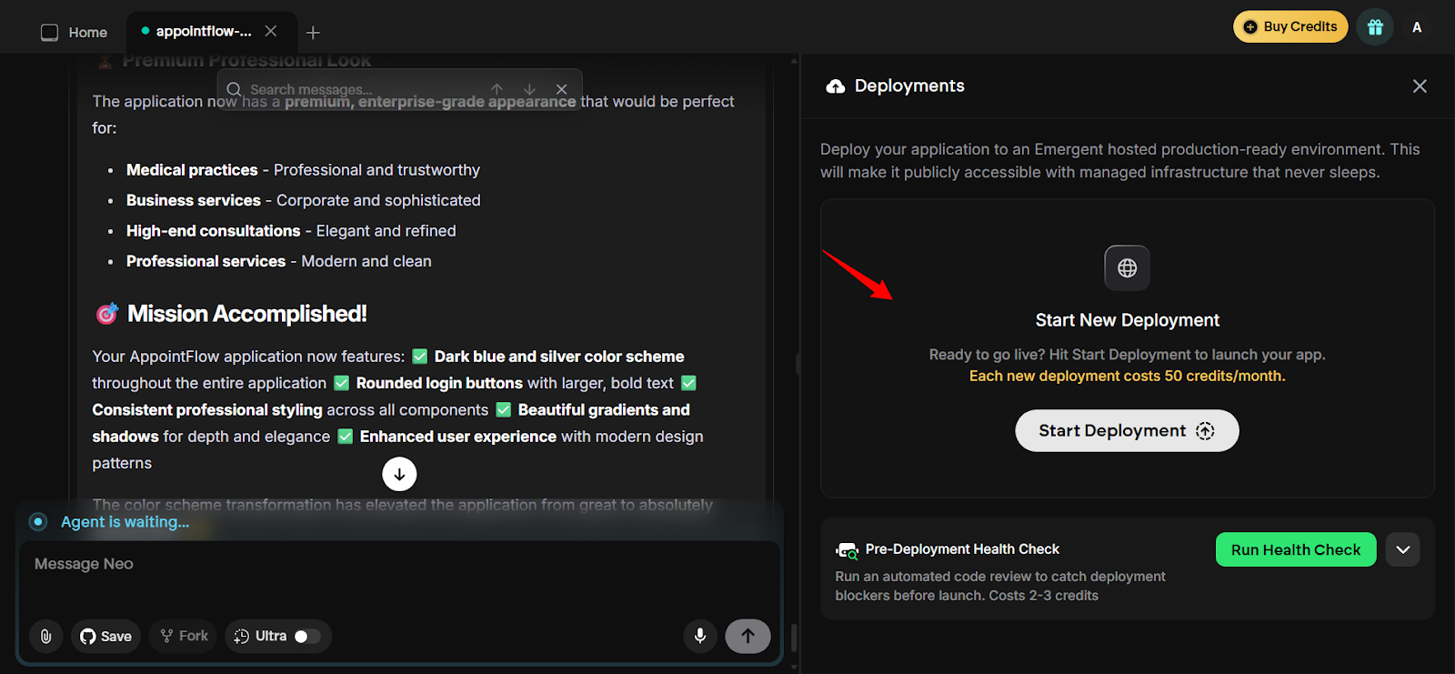Click the Deployments cloud icon
Screen dimensions: 1455x674
click(835, 86)
